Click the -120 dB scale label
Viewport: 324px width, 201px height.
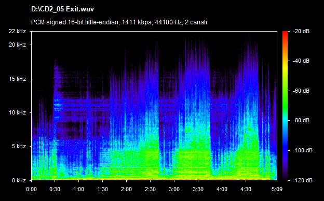[303, 180]
